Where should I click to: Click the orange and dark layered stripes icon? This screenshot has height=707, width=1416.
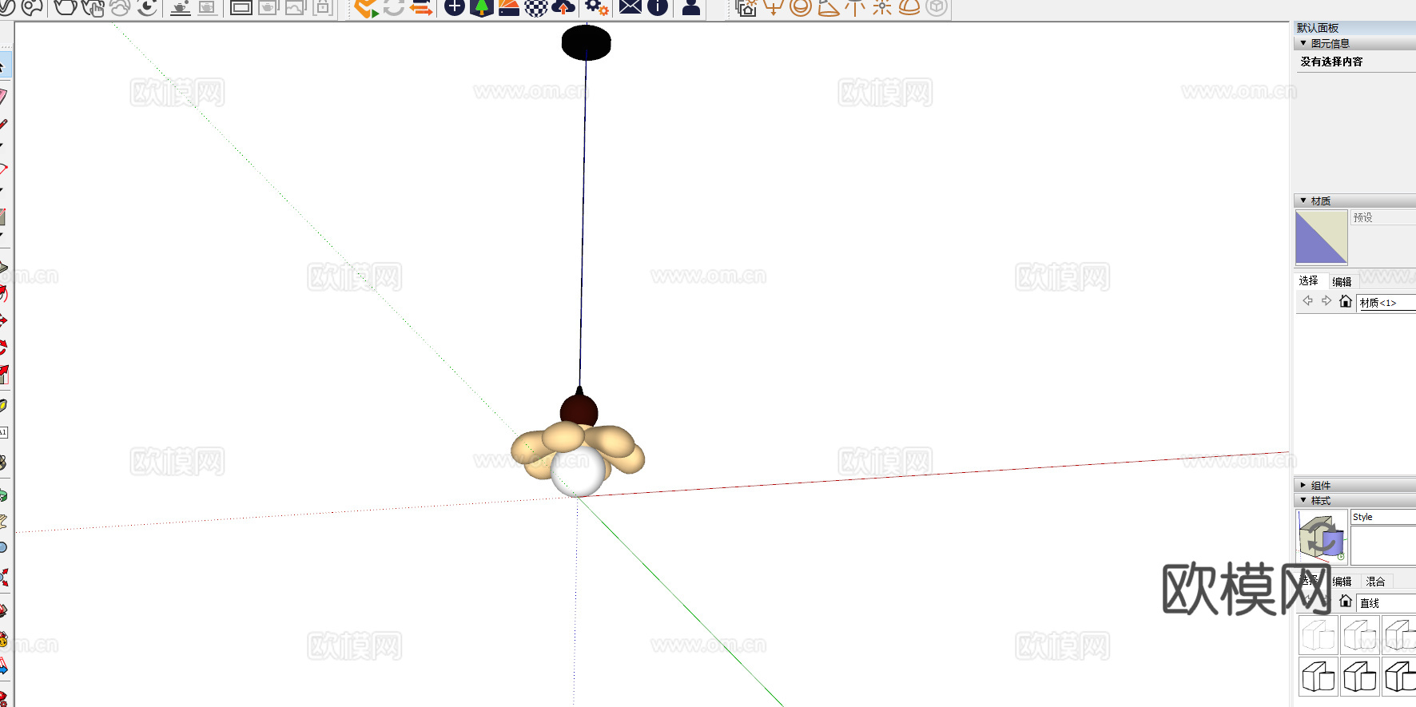coord(509,8)
